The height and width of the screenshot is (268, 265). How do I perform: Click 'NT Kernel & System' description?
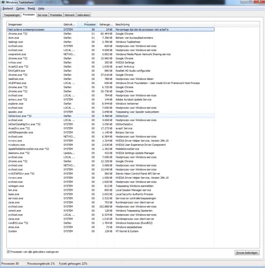coord(127,231)
